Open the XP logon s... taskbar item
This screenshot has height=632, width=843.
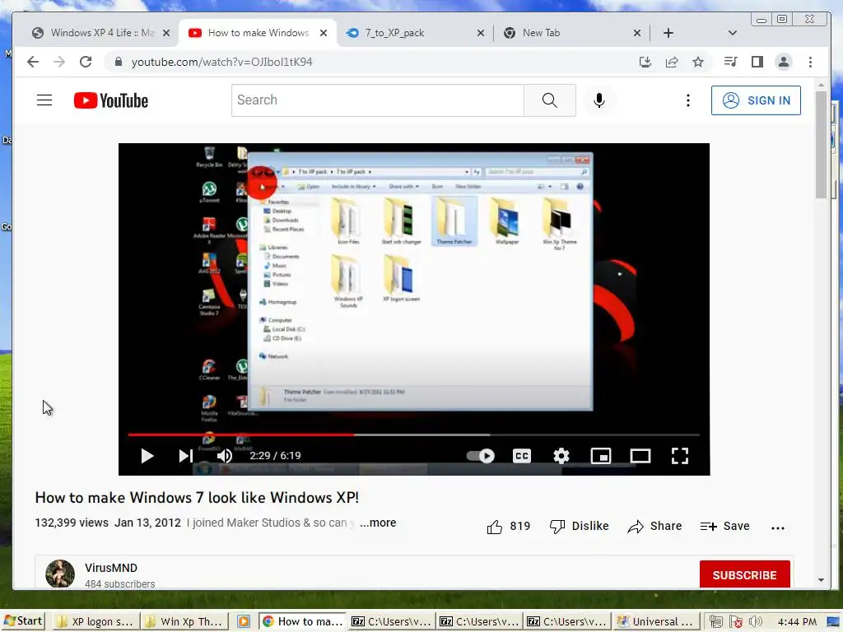click(x=96, y=622)
